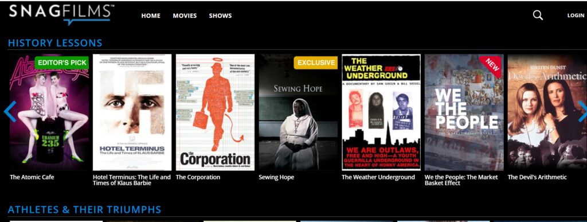This screenshot has width=587, height=222.
Task: Select The Corporation poster
Action: click(216, 112)
